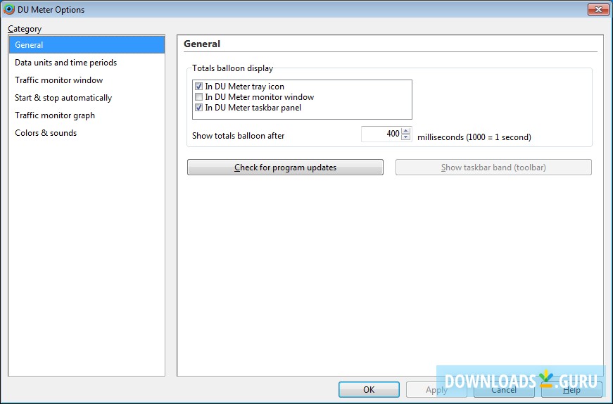
Task: Open Data units and time periods category
Action: 87,62
